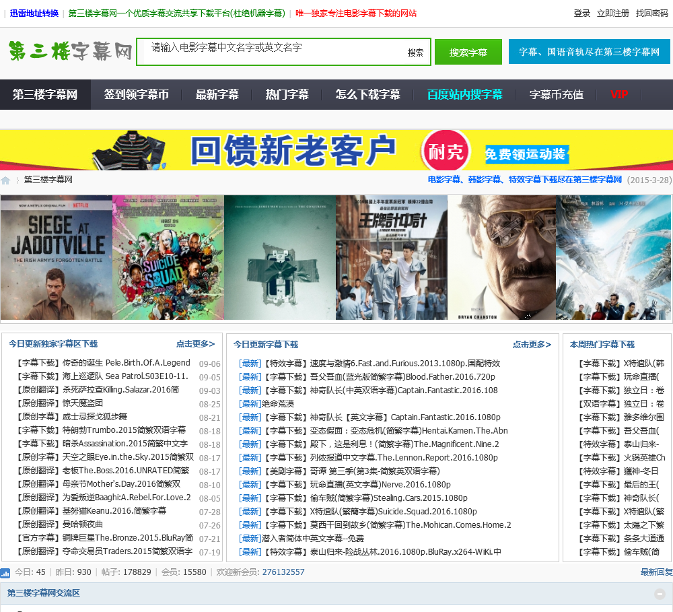
Task: Click 找回密码 link
Action: [x=652, y=13]
